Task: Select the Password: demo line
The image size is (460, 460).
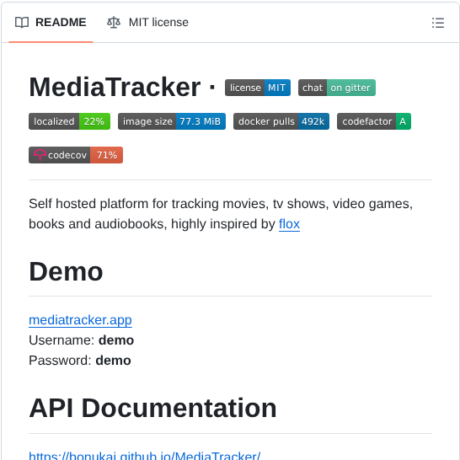Action: (x=80, y=361)
